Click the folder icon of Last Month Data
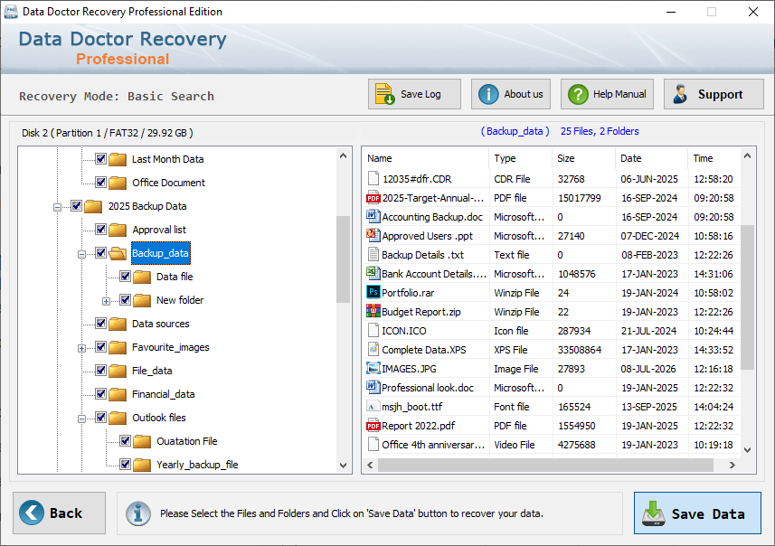 pyautogui.click(x=118, y=159)
